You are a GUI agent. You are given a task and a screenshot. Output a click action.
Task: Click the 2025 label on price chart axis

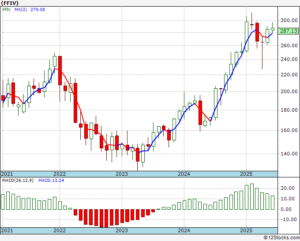point(246,174)
